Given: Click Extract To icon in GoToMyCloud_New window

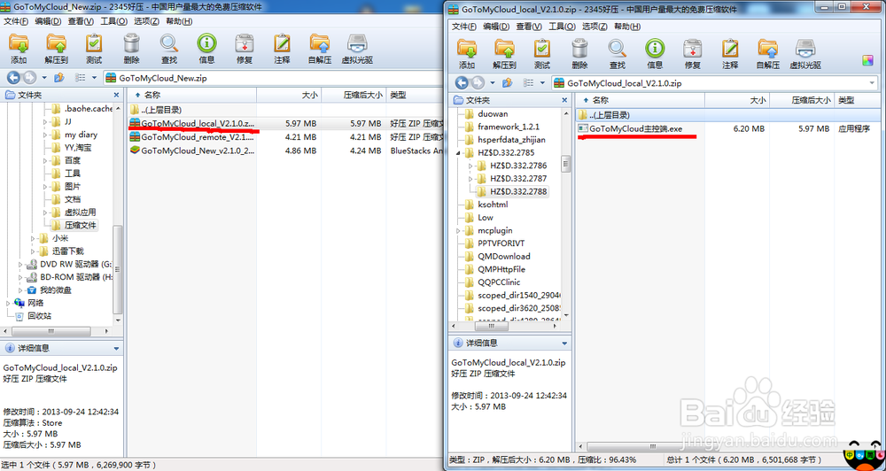Looking at the screenshot, I should coord(57,43).
